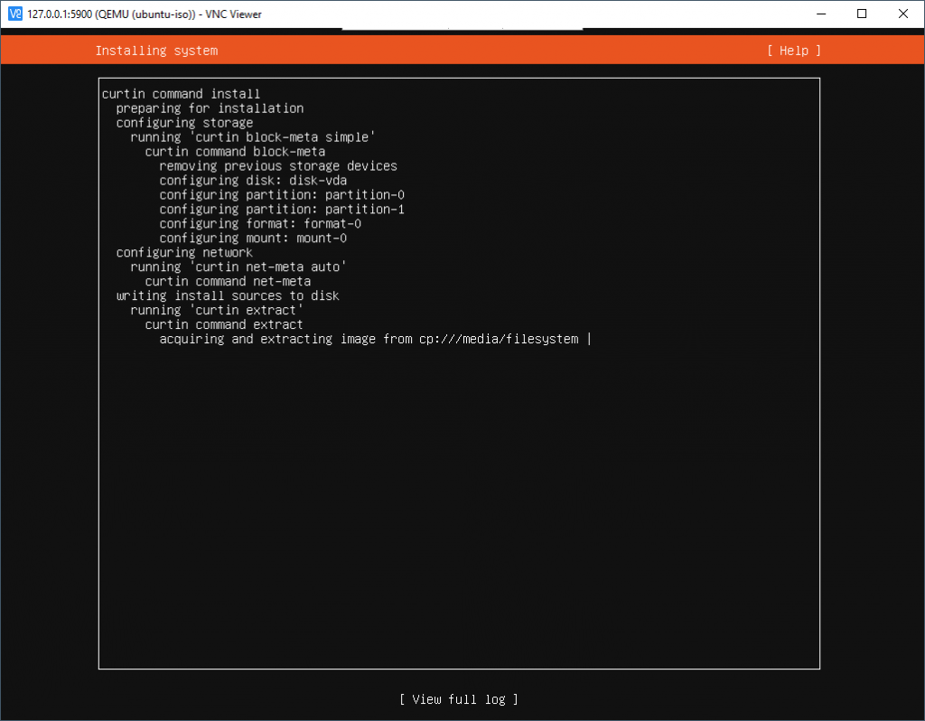Select 'configuring partition: partition-0' line

[x=282, y=194]
